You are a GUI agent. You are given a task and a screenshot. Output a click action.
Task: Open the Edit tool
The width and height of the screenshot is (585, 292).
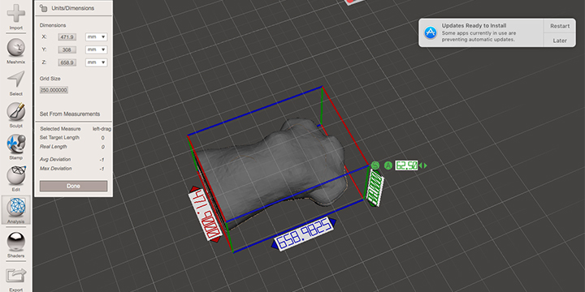pyautogui.click(x=16, y=178)
